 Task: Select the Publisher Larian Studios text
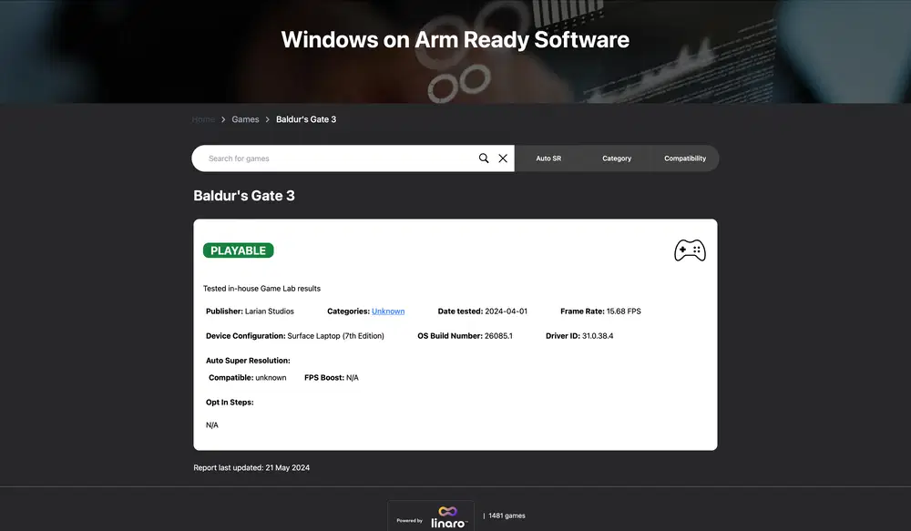pos(250,311)
